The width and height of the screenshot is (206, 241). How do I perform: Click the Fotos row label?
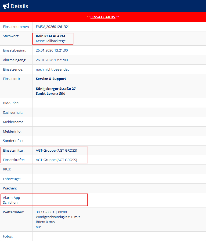click(x=8, y=236)
